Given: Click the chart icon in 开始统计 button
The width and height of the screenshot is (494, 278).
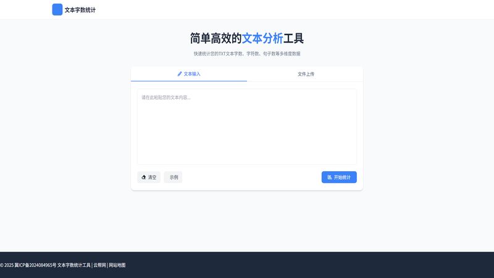Looking at the screenshot, I should pos(330,177).
